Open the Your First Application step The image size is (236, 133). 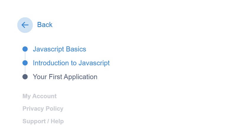click(65, 77)
